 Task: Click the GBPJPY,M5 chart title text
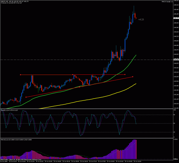point(5,1)
